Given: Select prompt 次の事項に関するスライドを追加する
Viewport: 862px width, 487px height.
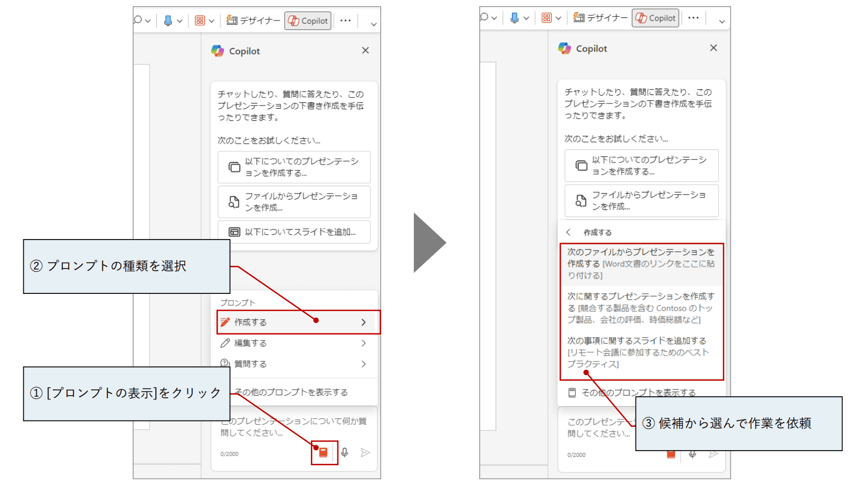Looking at the screenshot, I should click(x=641, y=352).
